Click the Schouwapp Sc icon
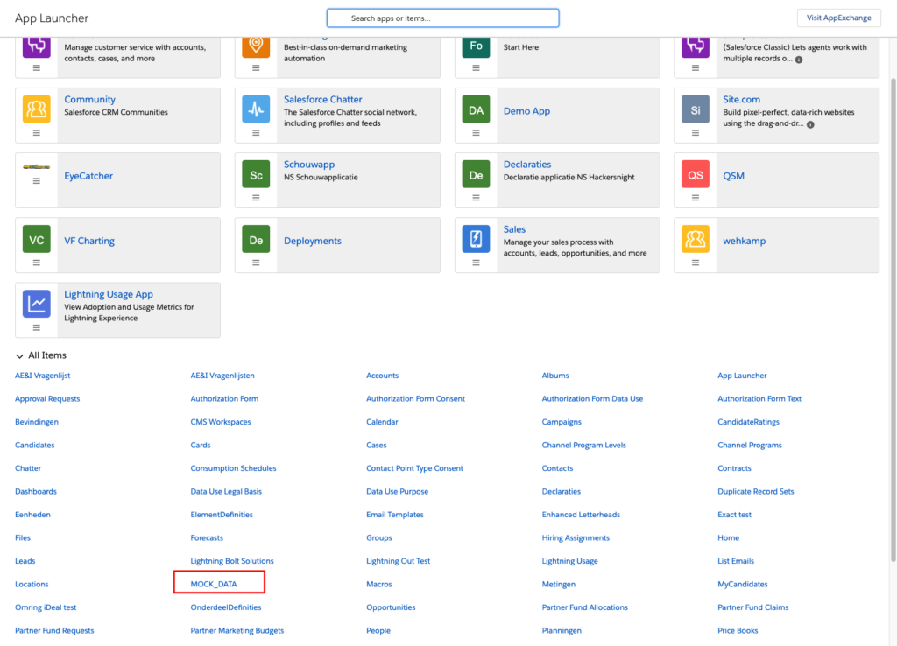The height and width of the screenshot is (646, 897). [256, 174]
